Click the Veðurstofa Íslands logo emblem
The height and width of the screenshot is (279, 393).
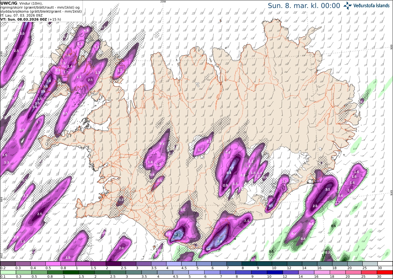348,5
